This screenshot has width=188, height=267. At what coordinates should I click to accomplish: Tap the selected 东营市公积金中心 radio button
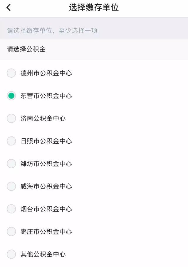click(11, 96)
